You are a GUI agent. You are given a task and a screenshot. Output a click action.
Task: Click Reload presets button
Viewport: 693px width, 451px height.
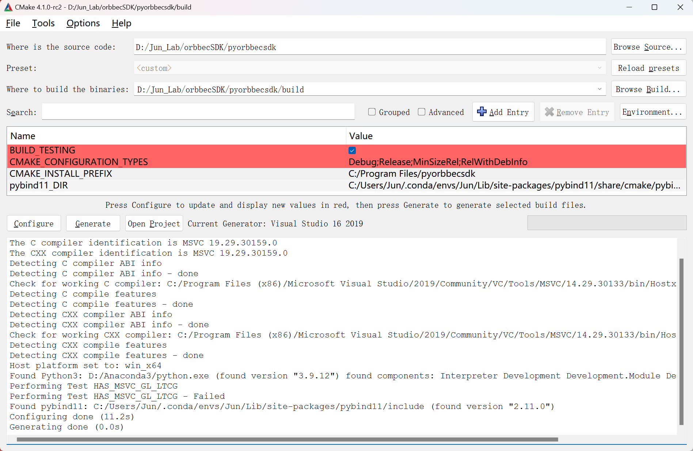(x=648, y=68)
